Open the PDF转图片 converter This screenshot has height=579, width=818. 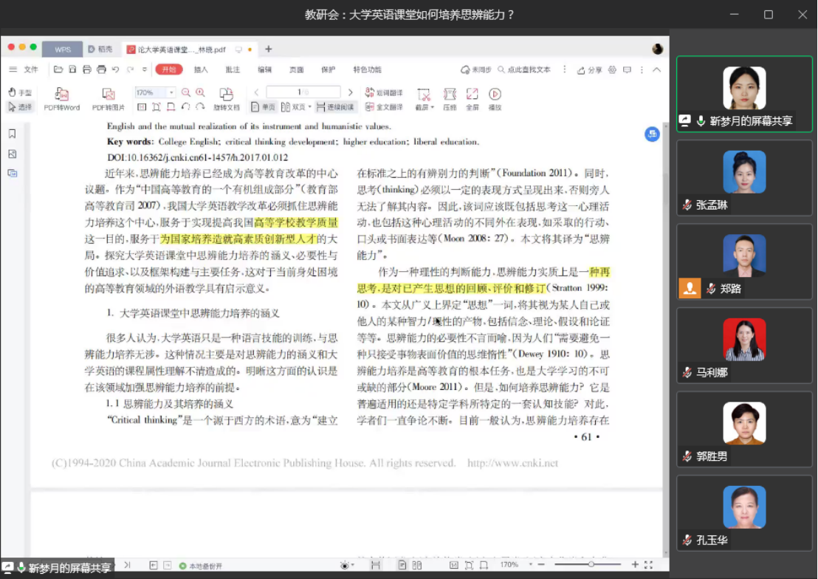108,99
